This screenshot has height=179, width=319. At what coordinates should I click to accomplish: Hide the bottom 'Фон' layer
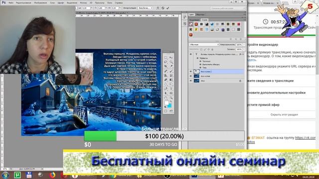coord(190,81)
